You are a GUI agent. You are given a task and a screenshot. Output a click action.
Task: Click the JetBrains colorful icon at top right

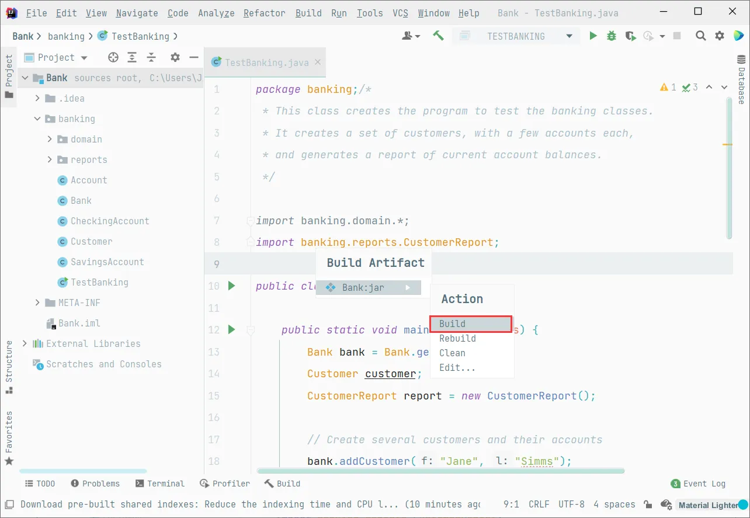[738, 36]
